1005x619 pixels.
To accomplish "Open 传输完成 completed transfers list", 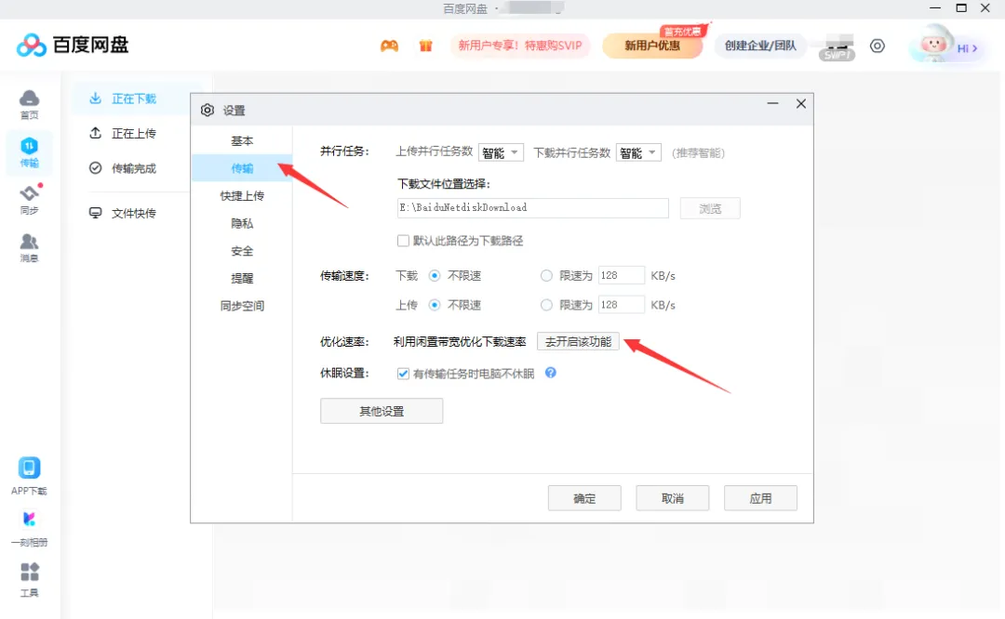I will 125,168.
